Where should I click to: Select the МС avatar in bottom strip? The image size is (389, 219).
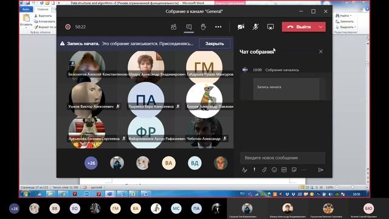[x=176, y=209]
